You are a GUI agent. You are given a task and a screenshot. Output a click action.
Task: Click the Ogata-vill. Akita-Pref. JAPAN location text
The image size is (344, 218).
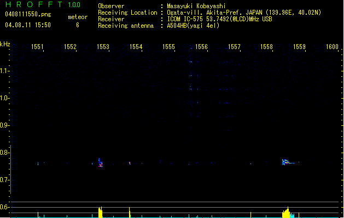click(x=244, y=13)
